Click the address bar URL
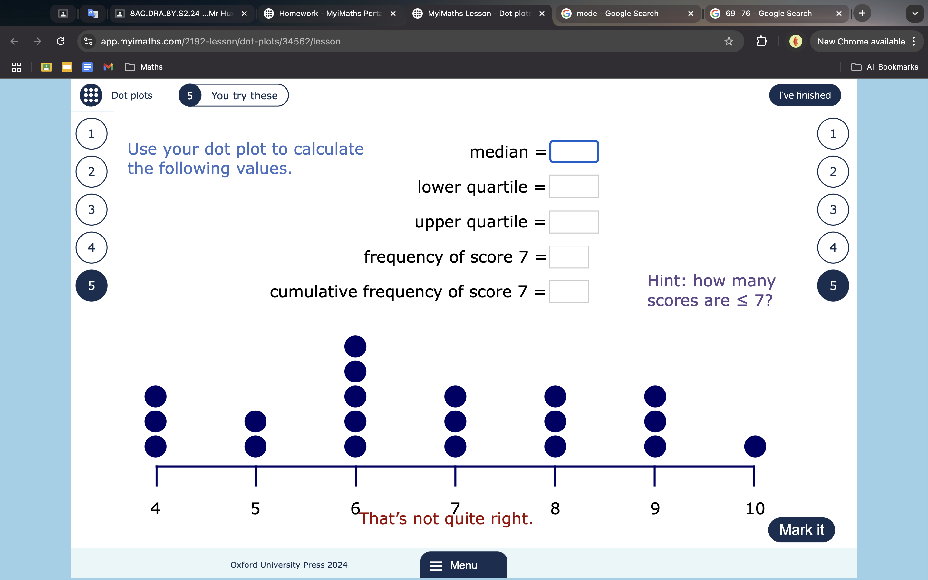 pos(220,41)
